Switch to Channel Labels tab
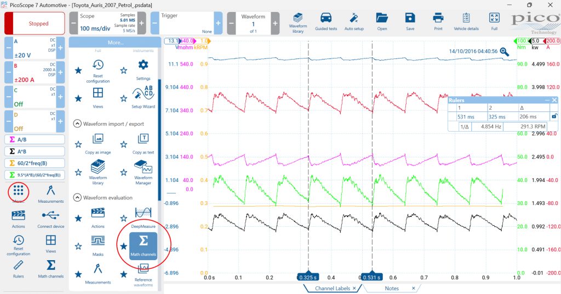The width and height of the screenshot is (561, 294). click(x=333, y=289)
